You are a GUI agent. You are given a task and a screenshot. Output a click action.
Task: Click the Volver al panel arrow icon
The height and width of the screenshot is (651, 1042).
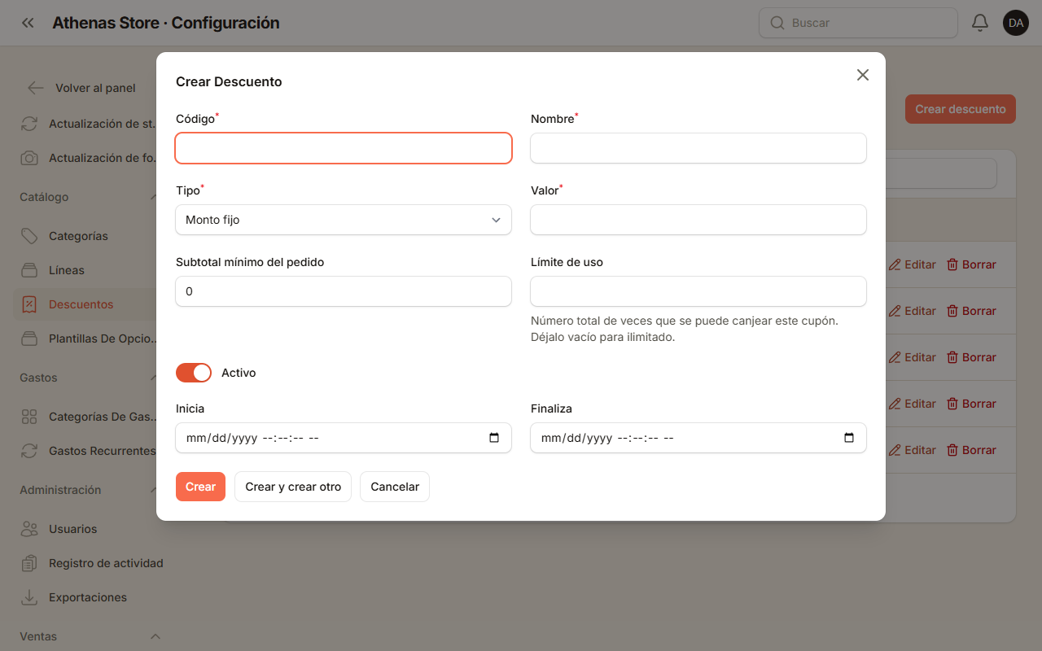(36, 88)
